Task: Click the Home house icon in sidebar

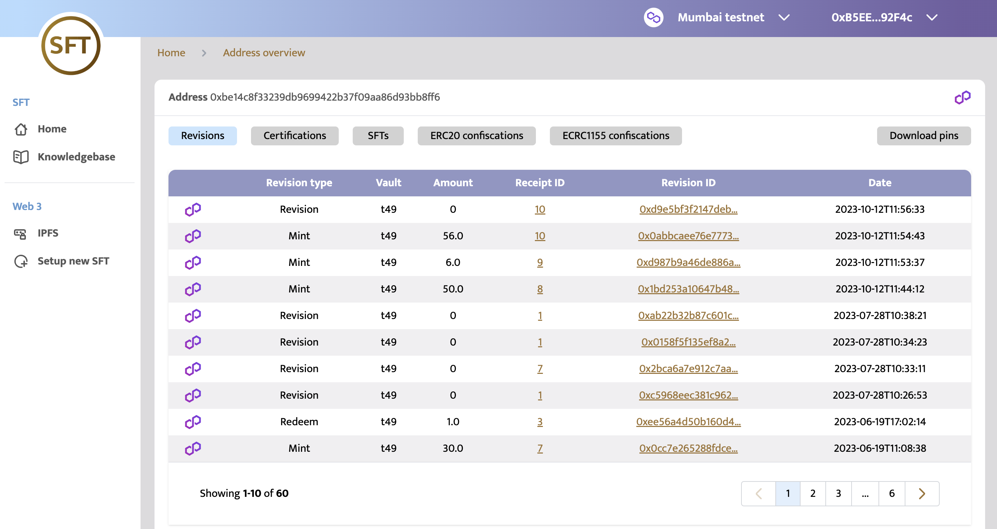Action: pyautogui.click(x=21, y=129)
